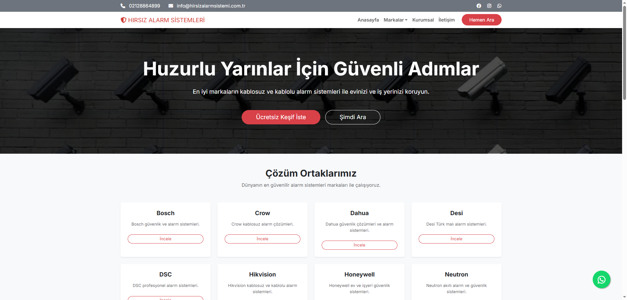Screen dimensions: 627x300
Task: Click the envelope email icon
Action: click(x=171, y=6)
